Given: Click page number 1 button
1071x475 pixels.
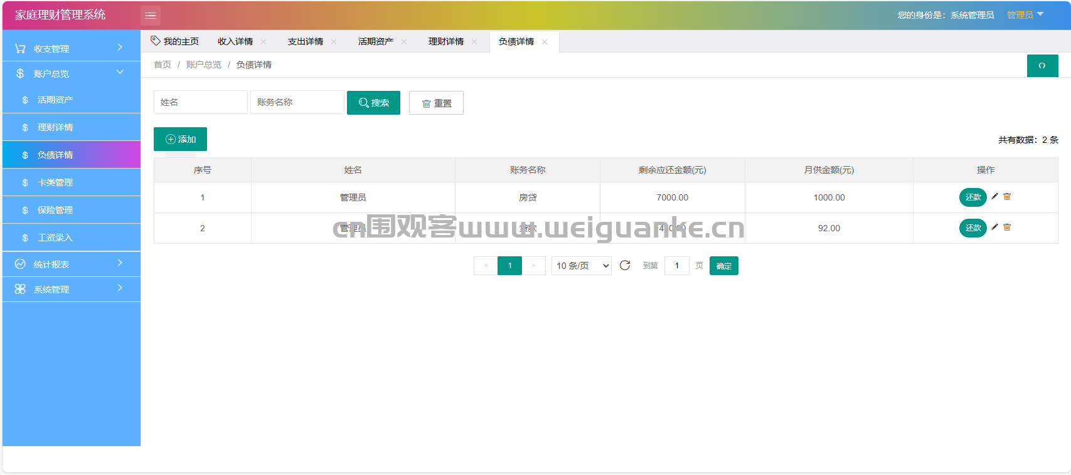Looking at the screenshot, I should 509,266.
